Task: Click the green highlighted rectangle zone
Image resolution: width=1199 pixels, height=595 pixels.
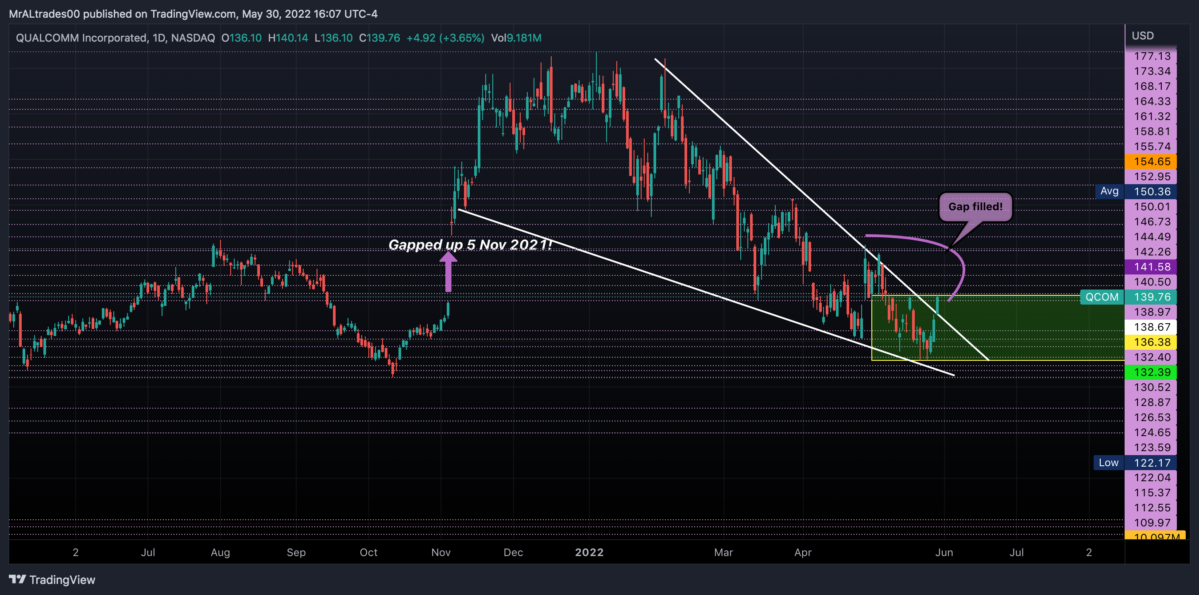Action: pos(998,328)
